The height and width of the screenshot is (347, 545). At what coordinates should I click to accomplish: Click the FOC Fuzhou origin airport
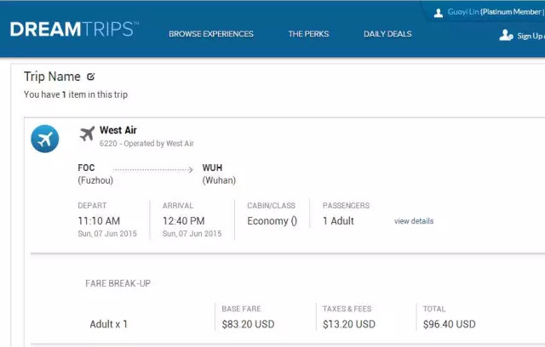(95, 173)
